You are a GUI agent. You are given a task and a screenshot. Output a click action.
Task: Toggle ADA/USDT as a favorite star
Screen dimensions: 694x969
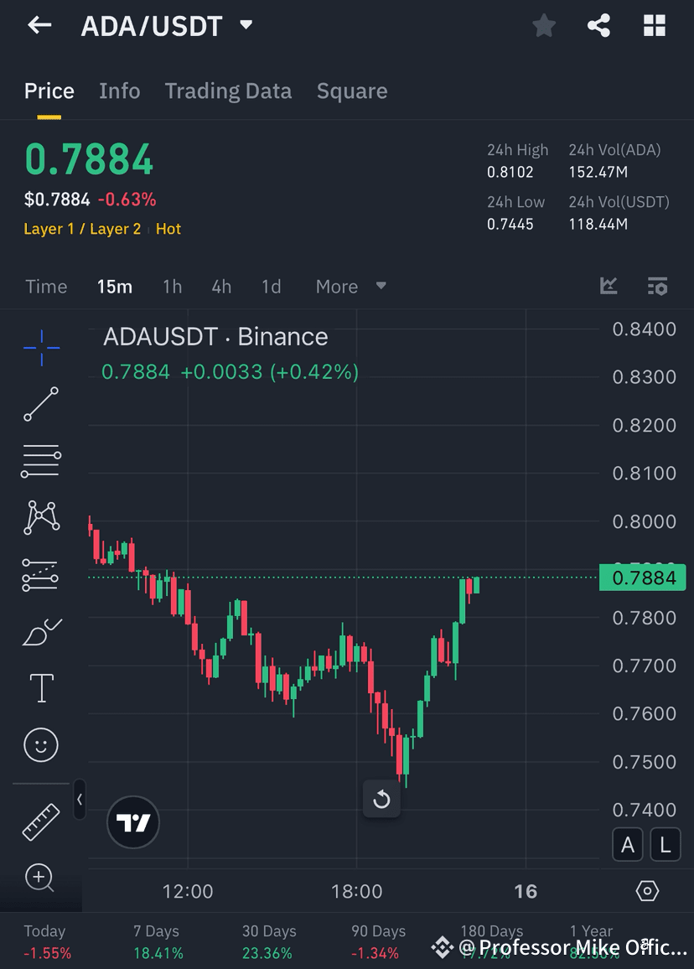click(x=543, y=25)
